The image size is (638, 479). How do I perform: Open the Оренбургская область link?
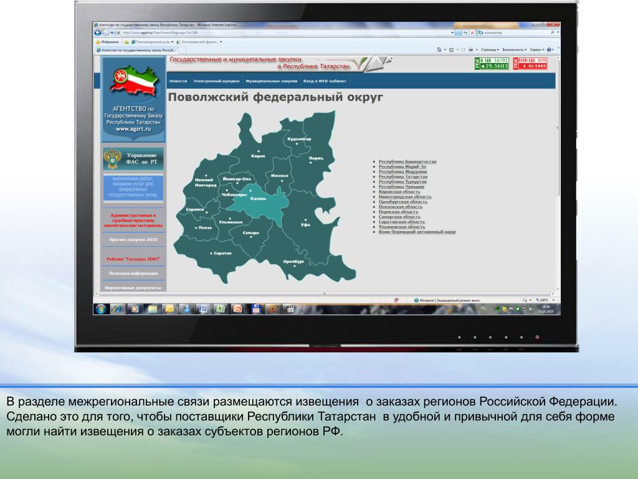point(403,201)
